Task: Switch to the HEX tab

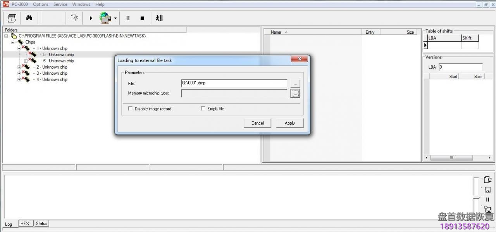Action: click(25, 223)
